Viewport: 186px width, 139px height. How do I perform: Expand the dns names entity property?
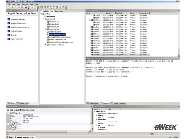[x=97, y=120]
